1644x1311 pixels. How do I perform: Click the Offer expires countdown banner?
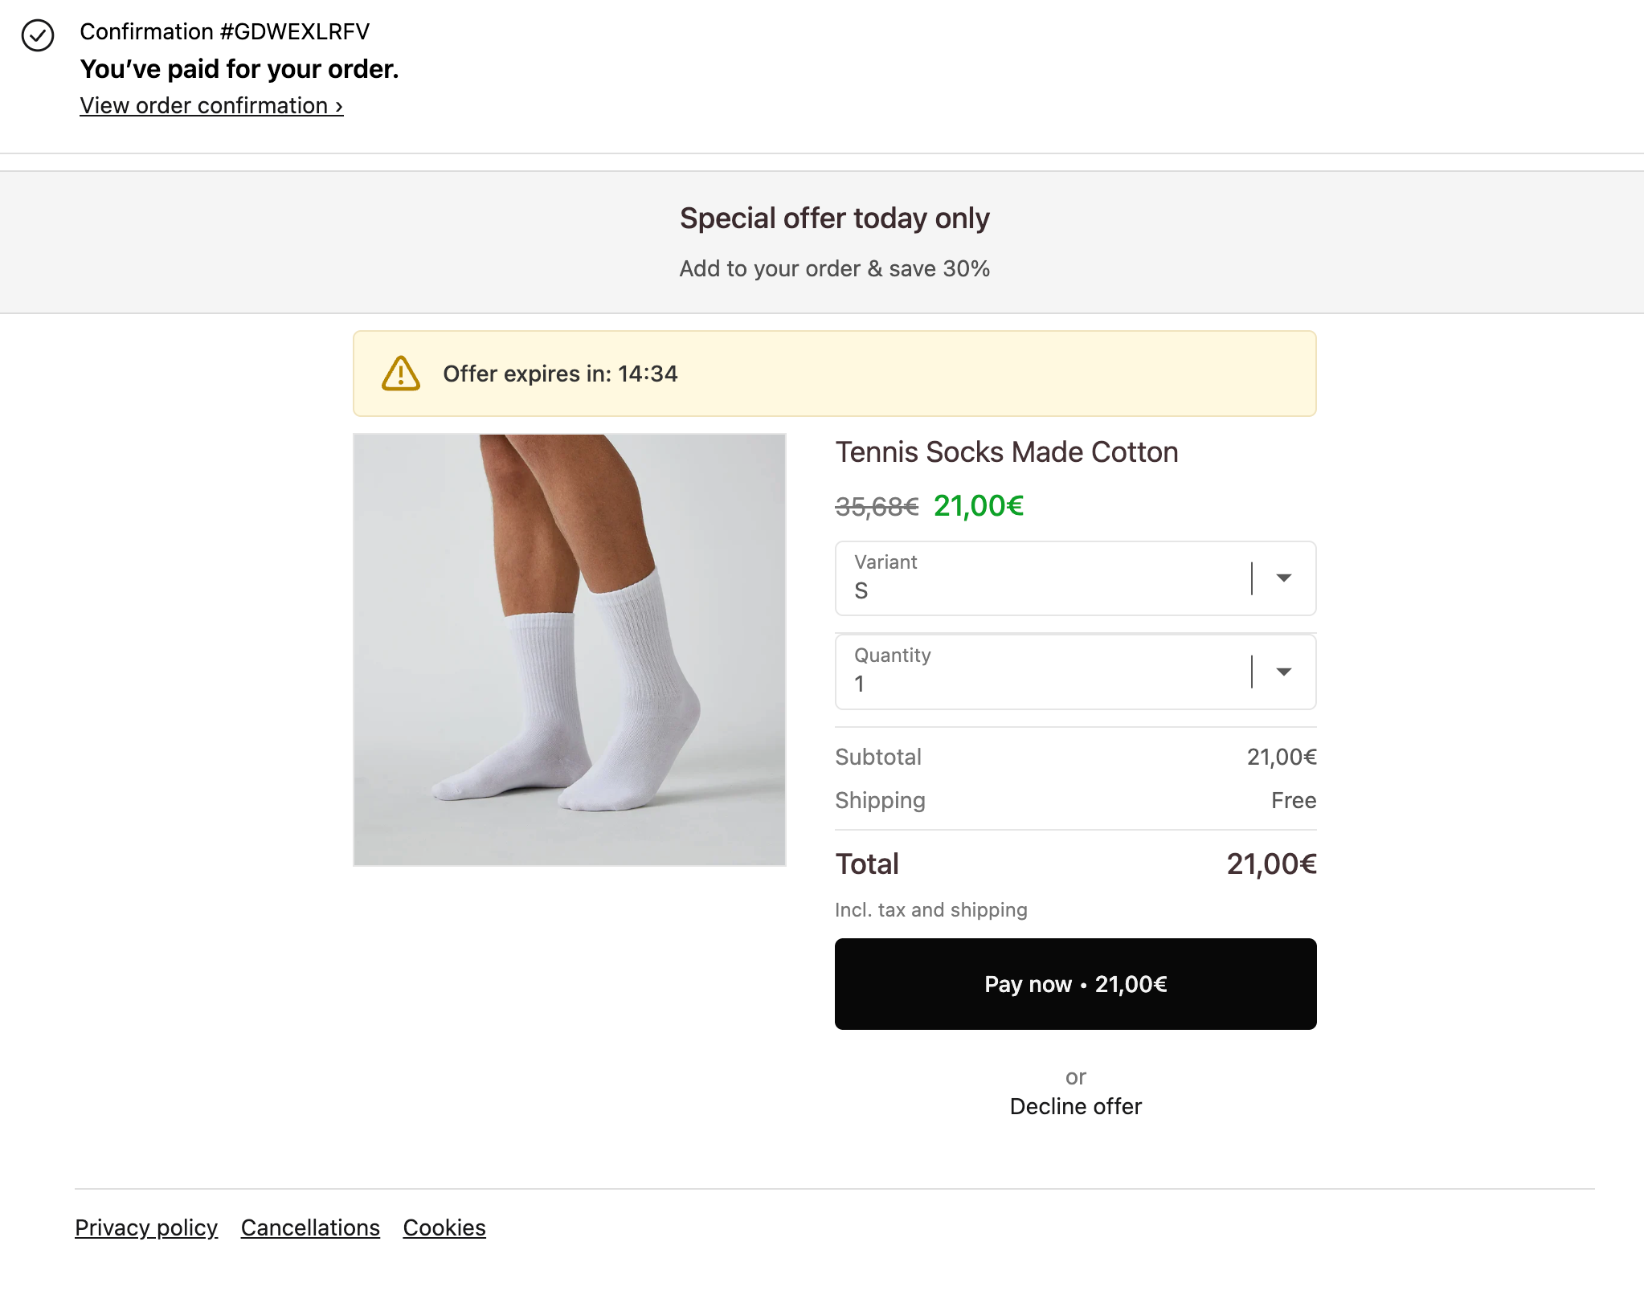(834, 374)
